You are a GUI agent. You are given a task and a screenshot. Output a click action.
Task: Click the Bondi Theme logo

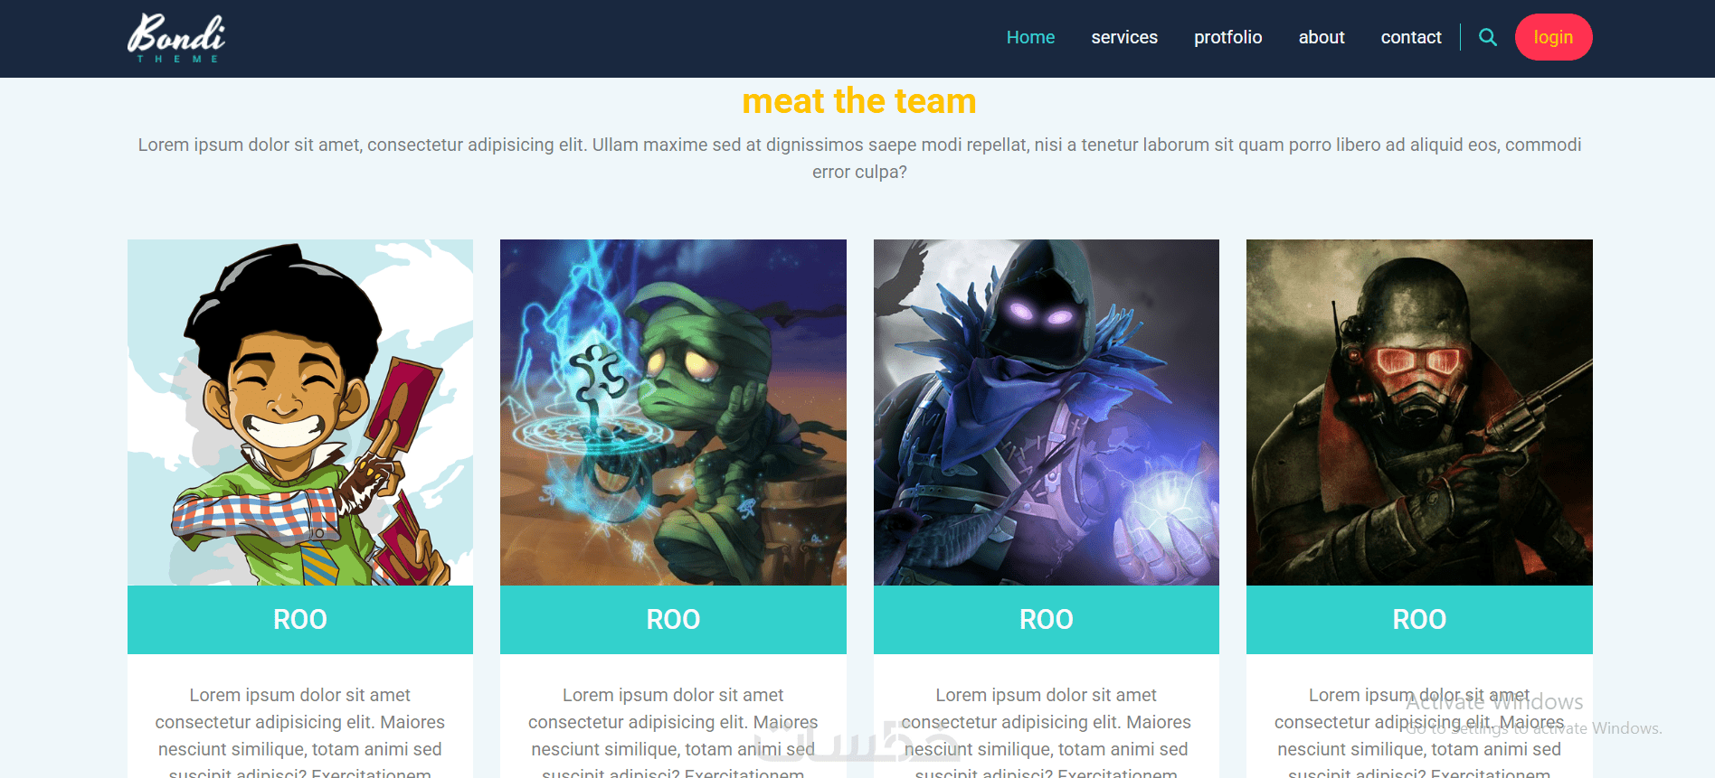pyautogui.click(x=176, y=38)
